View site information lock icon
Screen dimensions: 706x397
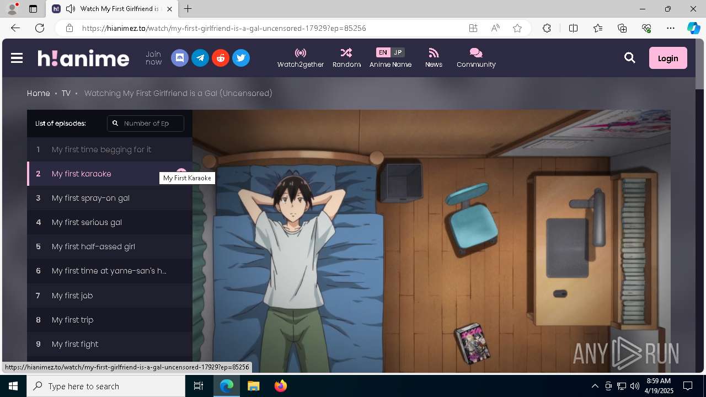pos(69,28)
